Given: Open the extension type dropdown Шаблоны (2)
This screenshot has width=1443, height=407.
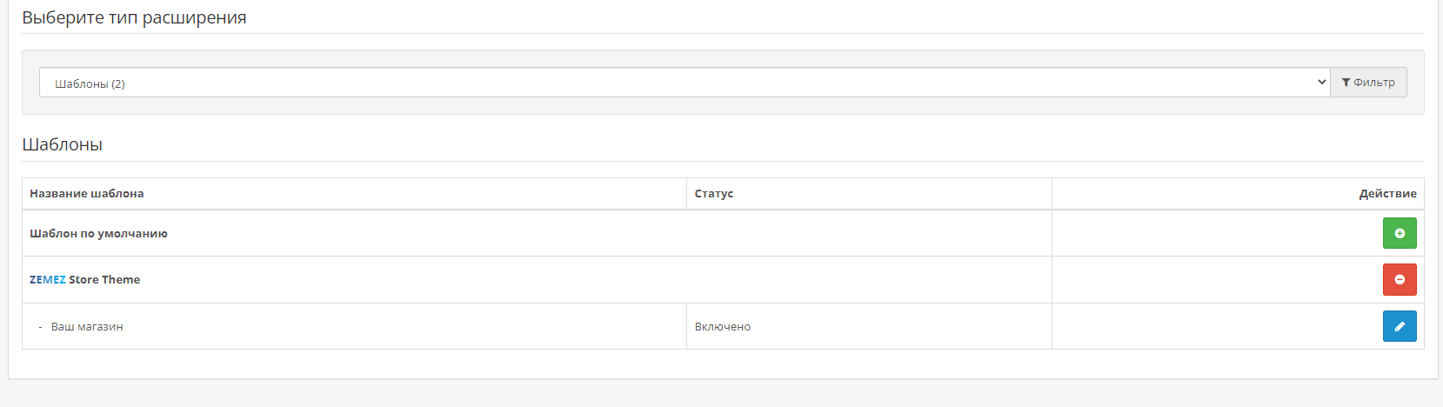Looking at the screenshot, I should click(x=684, y=83).
